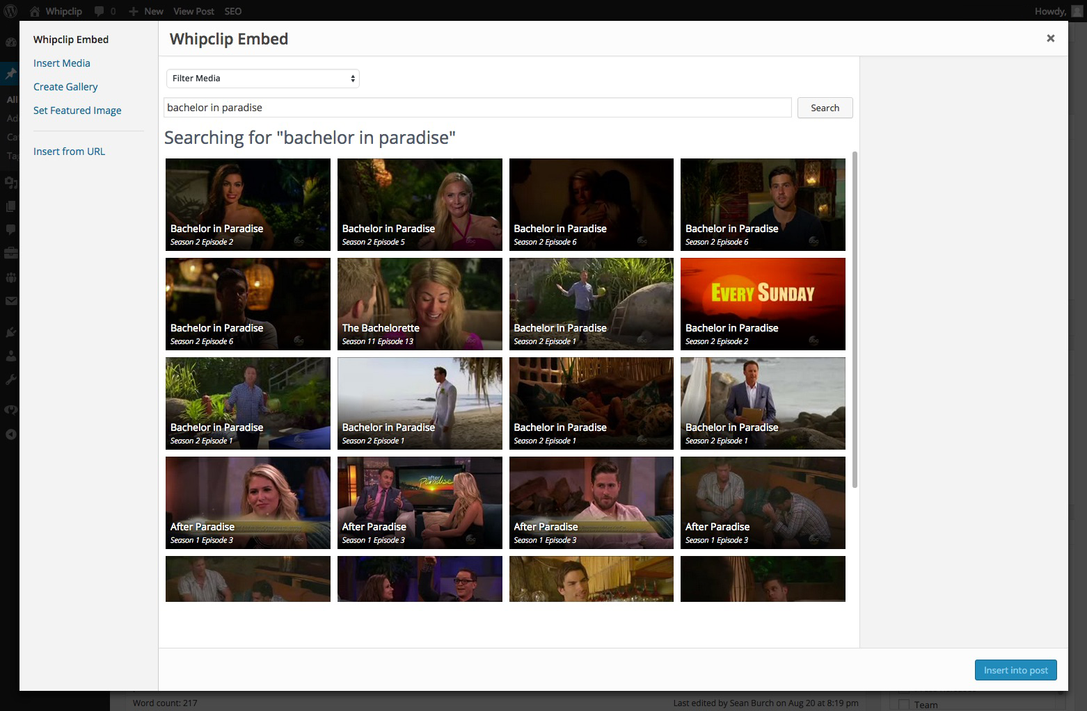Select Episode 1 clip of host holding book by ocean
Image resolution: width=1087 pixels, height=711 pixels.
763,403
